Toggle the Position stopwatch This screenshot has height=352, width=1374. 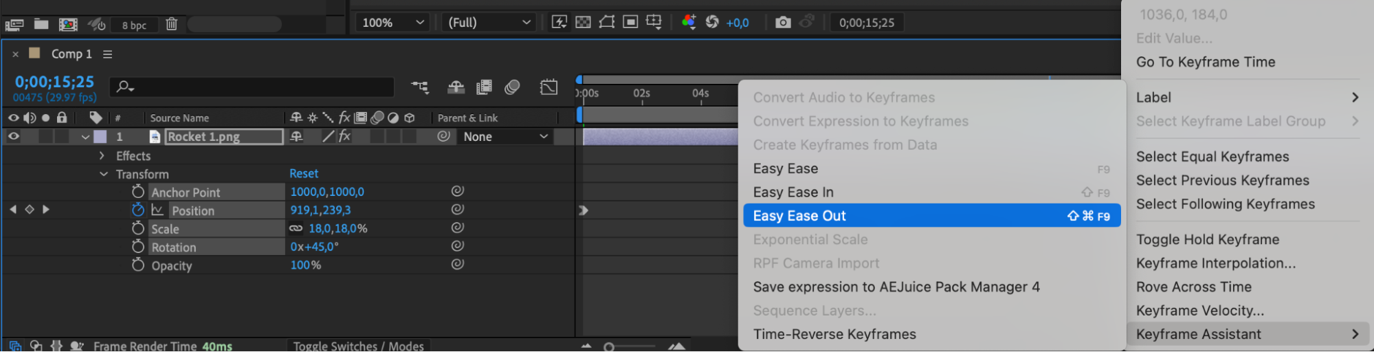(x=138, y=210)
